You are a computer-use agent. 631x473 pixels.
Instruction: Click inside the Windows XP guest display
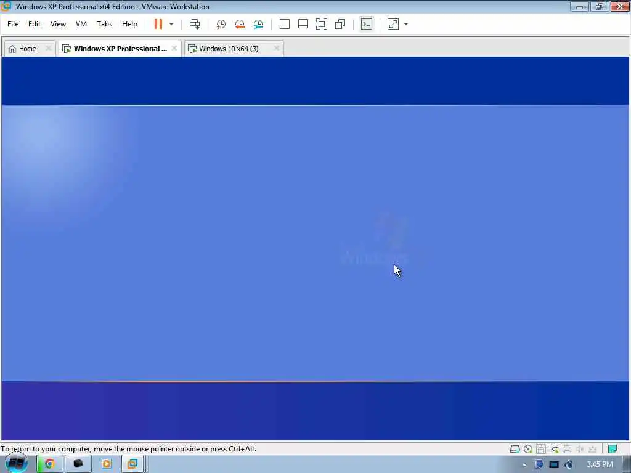[315, 249]
